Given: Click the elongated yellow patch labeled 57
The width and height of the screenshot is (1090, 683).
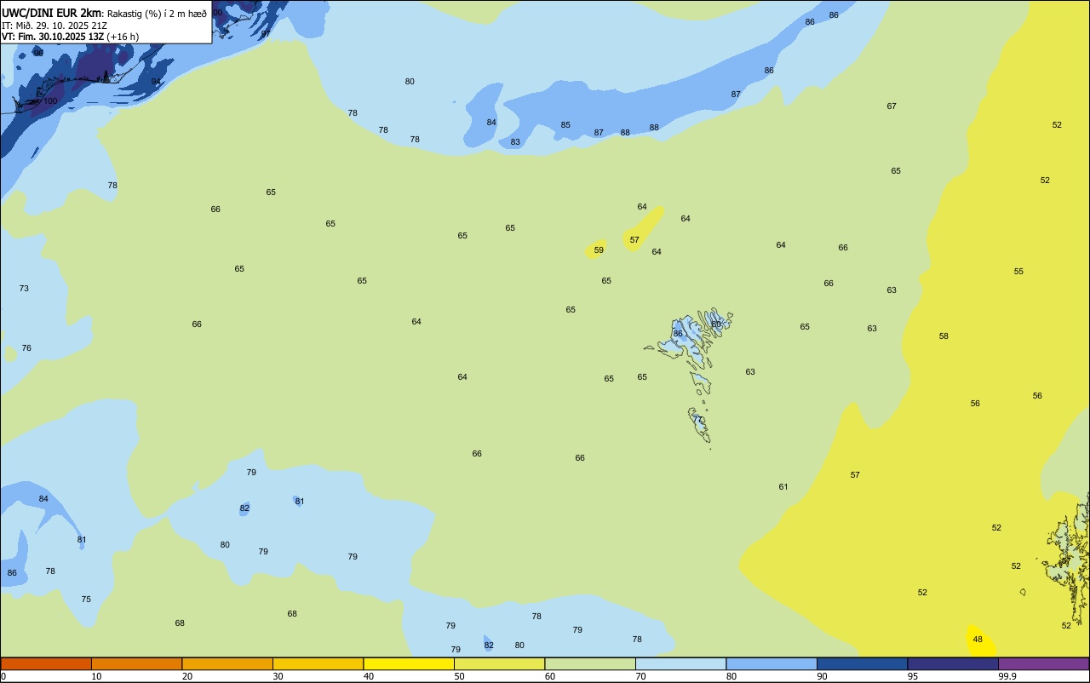Looking at the screenshot, I should tap(643, 228).
